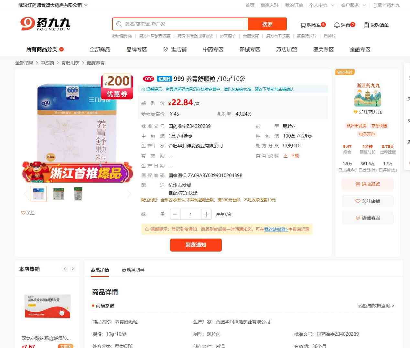Image resolution: width=410 pixels, height=348 pixels.
Task: Switch to the 商品说明书 tab
Action: [x=133, y=270]
